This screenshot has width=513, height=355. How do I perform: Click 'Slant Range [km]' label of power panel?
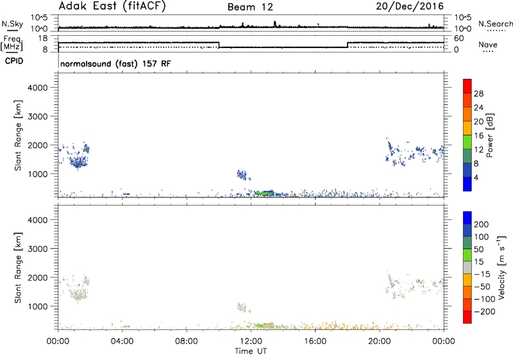tap(18, 135)
